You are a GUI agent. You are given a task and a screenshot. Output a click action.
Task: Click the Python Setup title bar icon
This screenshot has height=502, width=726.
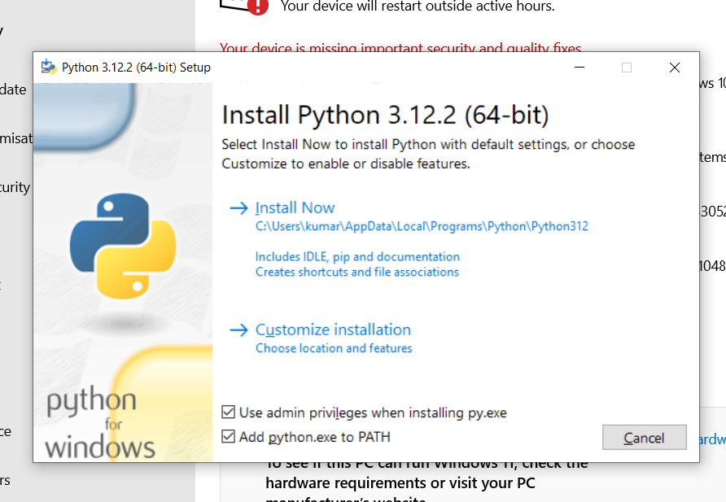pyautogui.click(x=49, y=68)
